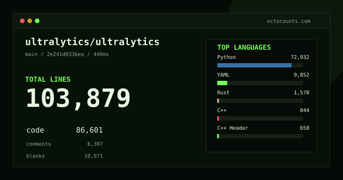Select the ultralytics/ultralytics repository title
The image size is (343, 180).
point(92,42)
